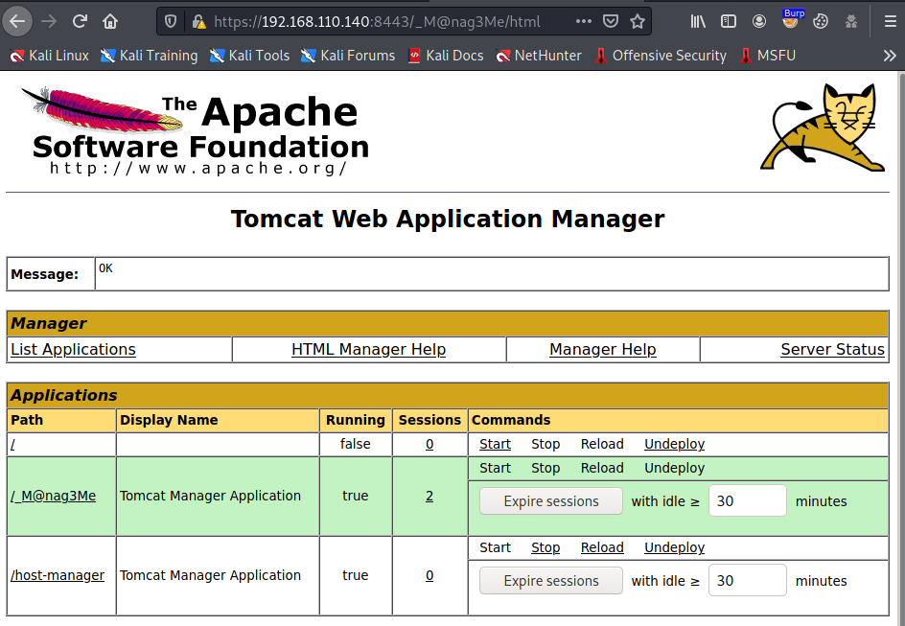Save page to Pocket
The height and width of the screenshot is (626, 905).
(611, 21)
